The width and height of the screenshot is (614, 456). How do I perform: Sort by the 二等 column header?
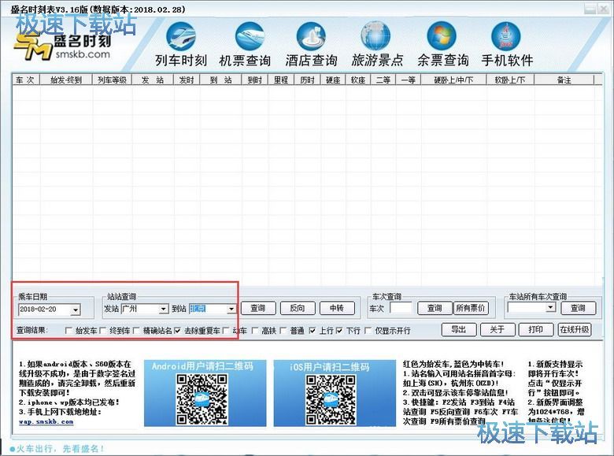pyautogui.click(x=383, y=80)
